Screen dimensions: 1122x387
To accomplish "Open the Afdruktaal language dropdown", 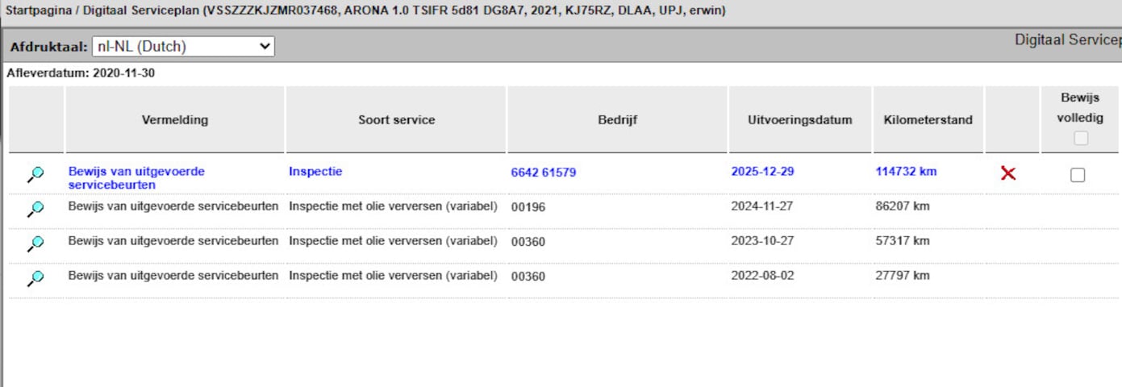I will (x=183, y=47).
